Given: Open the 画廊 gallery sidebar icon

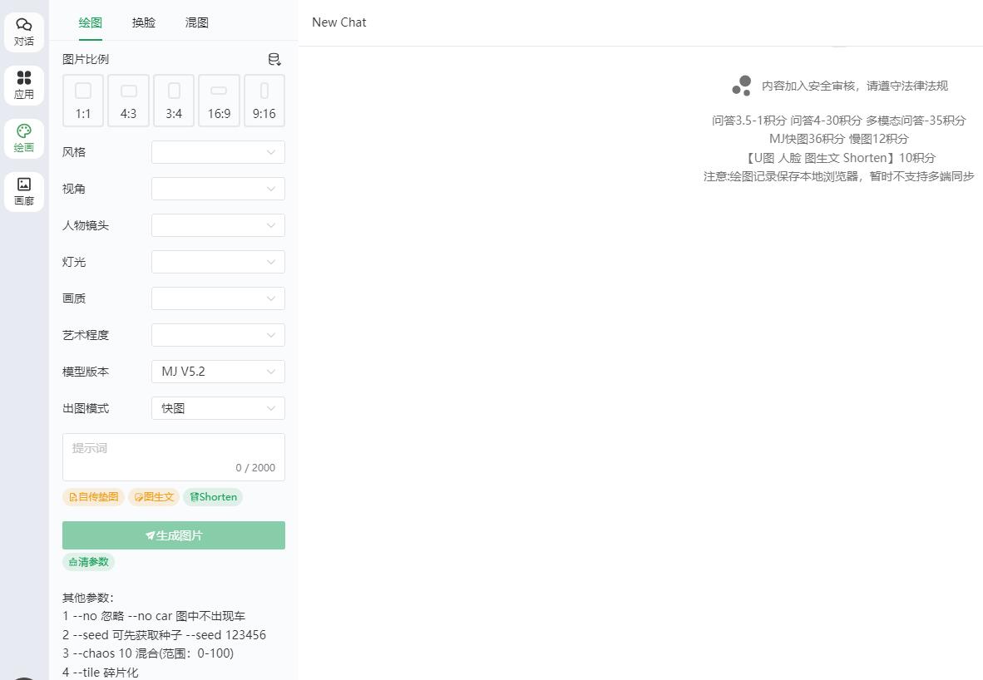Looking at the screenshot, I should click(24, 191).
